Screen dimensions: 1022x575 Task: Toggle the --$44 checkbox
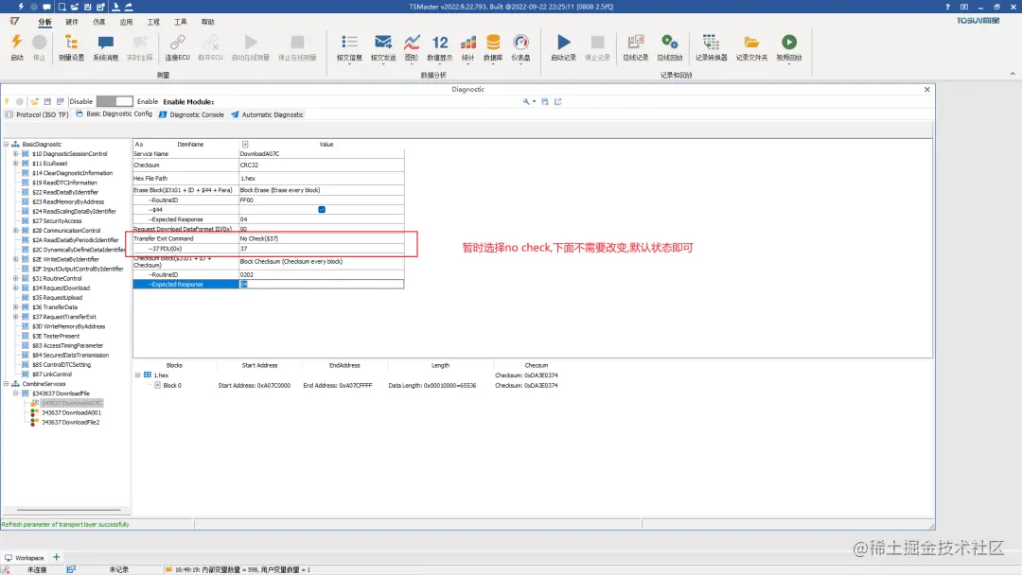(322, 210)
